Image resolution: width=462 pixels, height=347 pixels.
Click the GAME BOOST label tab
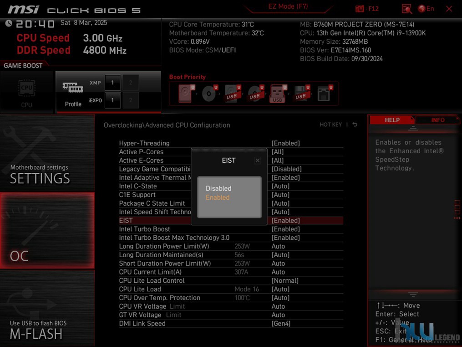click(23, 66)
